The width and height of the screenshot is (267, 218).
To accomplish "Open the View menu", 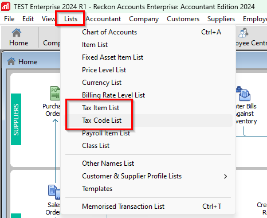I will 49,19.
